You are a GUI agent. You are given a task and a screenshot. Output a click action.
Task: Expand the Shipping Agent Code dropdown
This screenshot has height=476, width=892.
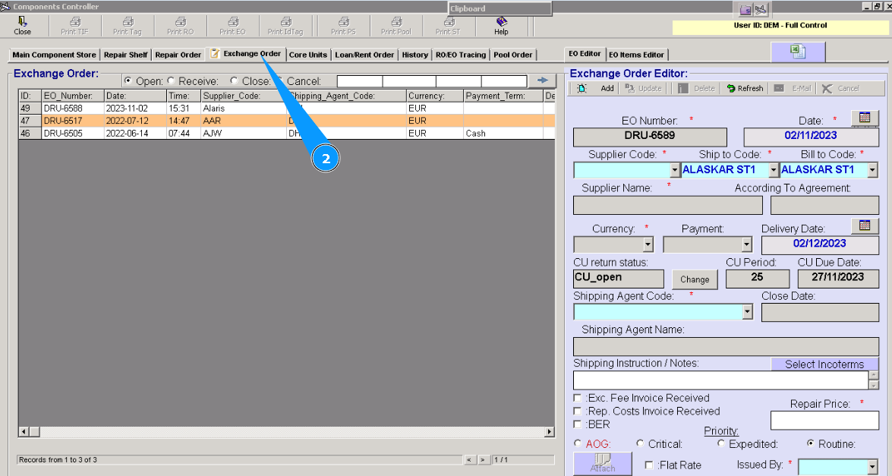tap(748, 312)
